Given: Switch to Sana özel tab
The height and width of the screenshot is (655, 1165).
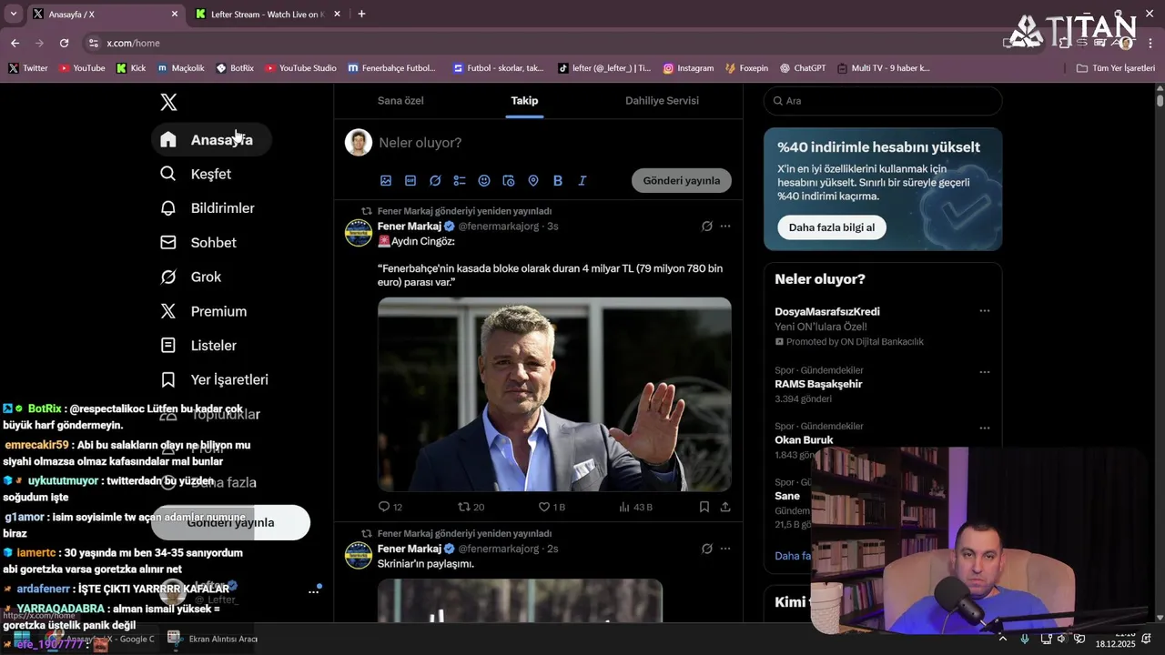Looking at the screenshot, I should [400, 100].
